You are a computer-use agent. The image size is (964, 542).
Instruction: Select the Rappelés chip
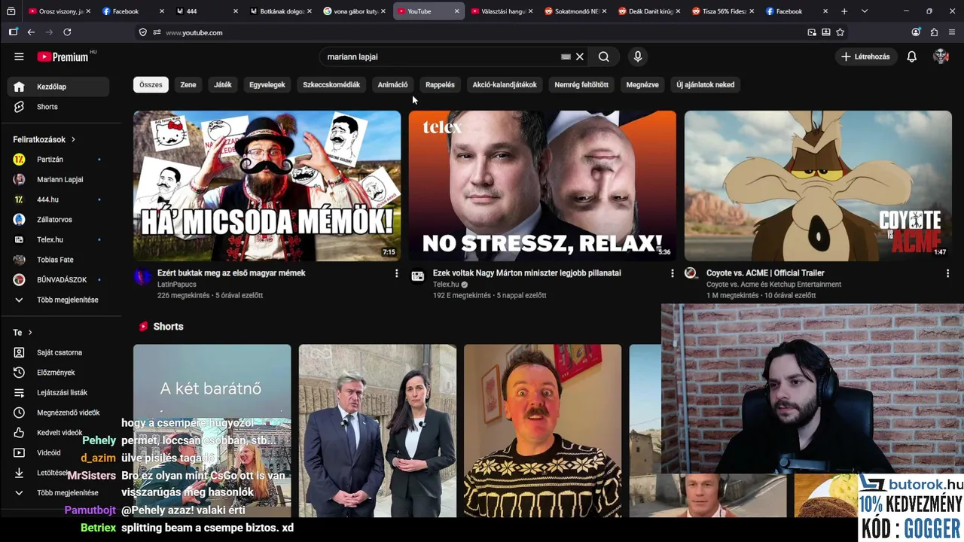[440, 84]
